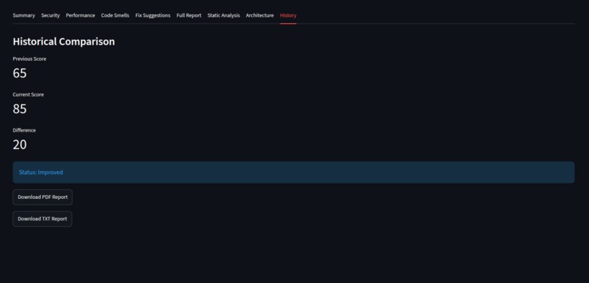Select the History tab
This screenshot has height=283, width=589.
288,15
